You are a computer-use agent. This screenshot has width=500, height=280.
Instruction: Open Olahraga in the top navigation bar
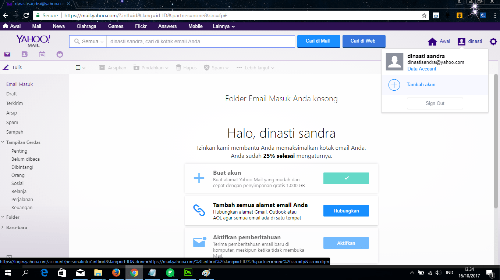click(86, 26)
